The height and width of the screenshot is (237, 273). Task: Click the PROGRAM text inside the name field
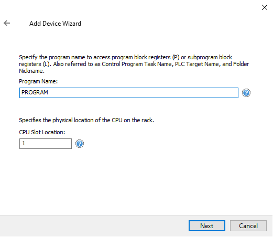[35, 92]
